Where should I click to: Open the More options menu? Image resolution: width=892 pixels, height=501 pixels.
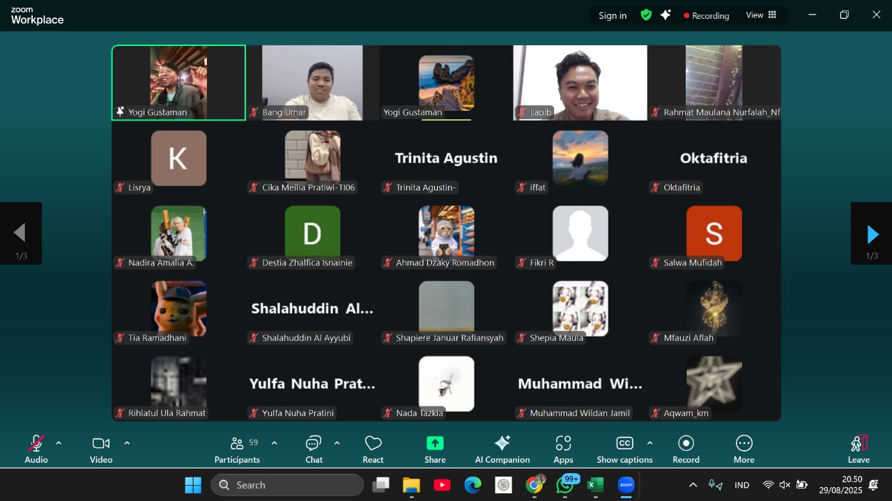[x=744, y=449]
